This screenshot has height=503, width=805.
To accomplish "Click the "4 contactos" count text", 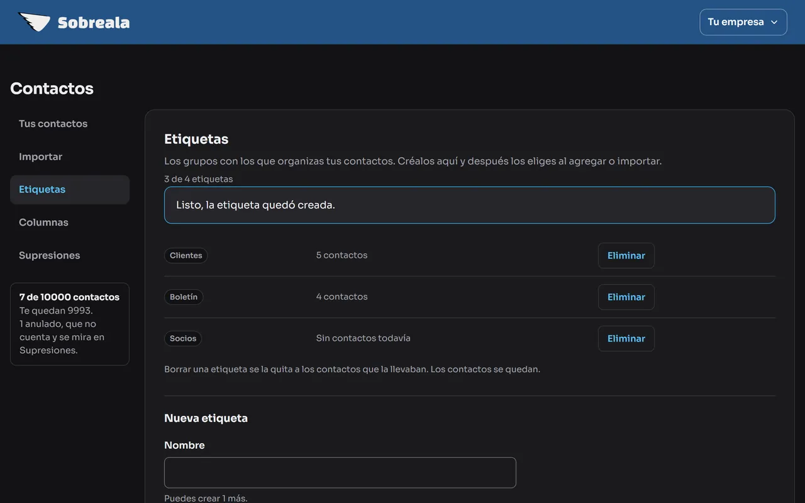I will point(341,297).
